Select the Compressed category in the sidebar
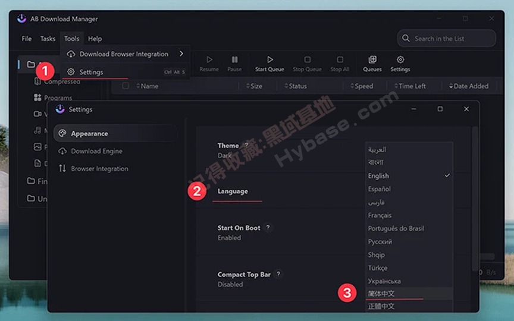Viewport: 514px width, 321px height. click(x=62, y=81)
